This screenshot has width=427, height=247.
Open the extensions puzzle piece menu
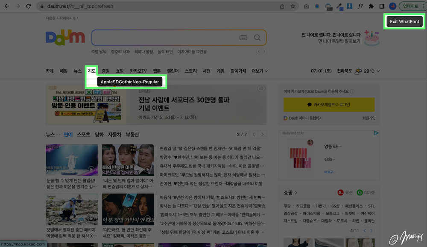(x=371, y=6)
